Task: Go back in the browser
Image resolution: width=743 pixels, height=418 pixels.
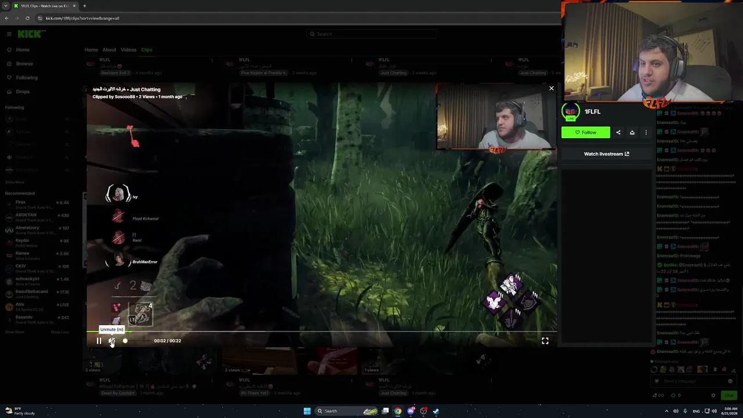Action: pos(6,18)
